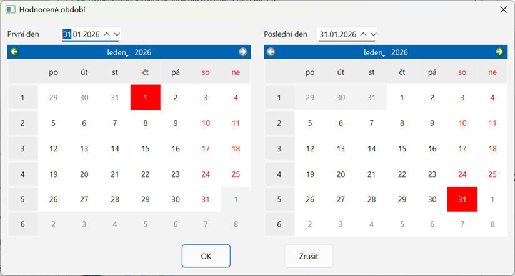
Task: Decrease the První den date with down arrow
Action: click(x=116, y=34)
